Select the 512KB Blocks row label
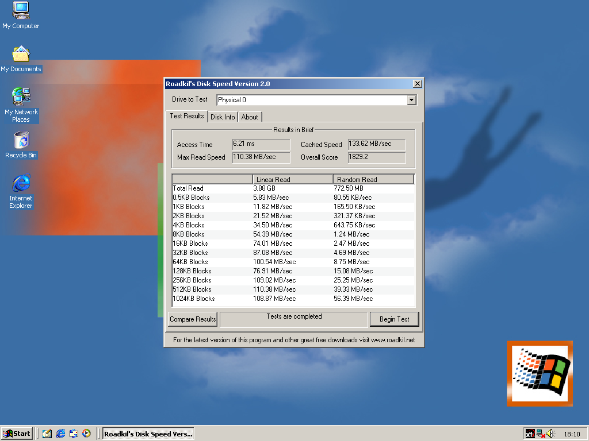Screen dimensions: 589x441 click(x=192, y=289)
